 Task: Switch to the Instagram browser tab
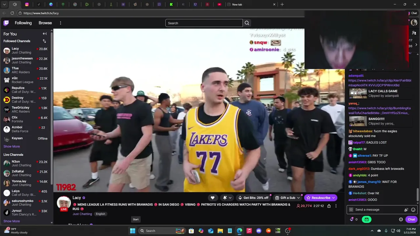point(27,4)
